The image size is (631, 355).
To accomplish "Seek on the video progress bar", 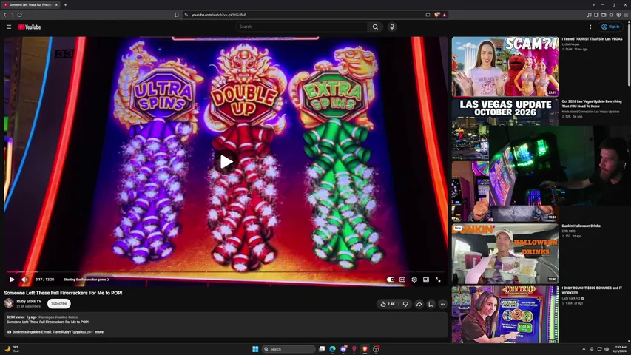I will (226, 272).
